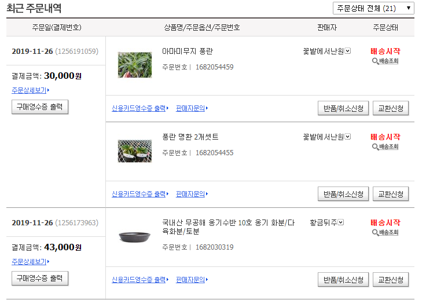Expand 꽃밭에서난원 seller arrow for 풍란 명환
Viewport: 426px width, 300px height.
click(348, 137)
